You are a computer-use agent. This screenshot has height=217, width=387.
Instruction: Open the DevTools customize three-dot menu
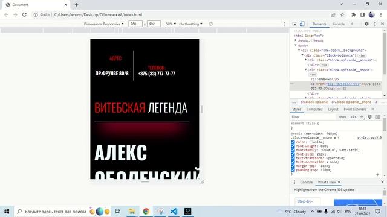[375, 24]
